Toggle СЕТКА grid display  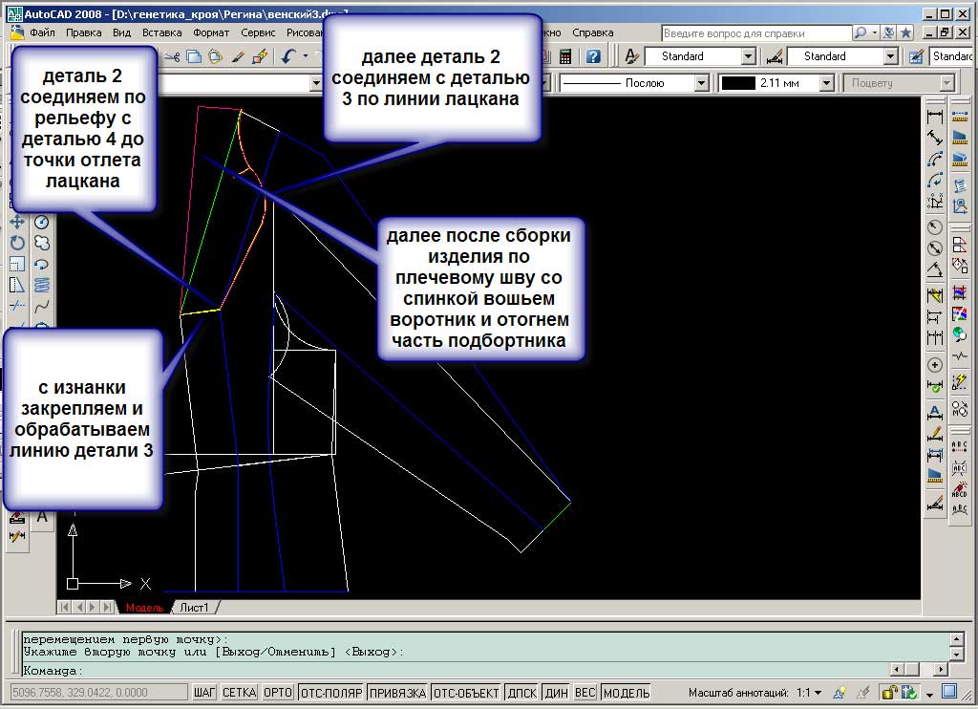(239, 693)
